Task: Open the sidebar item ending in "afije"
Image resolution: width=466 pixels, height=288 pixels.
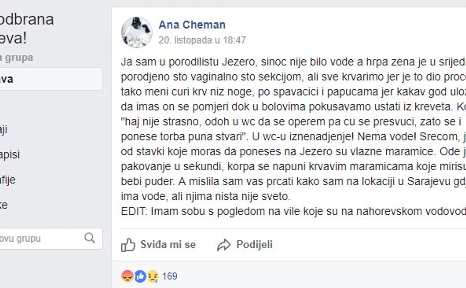Action: coord(8,180)
